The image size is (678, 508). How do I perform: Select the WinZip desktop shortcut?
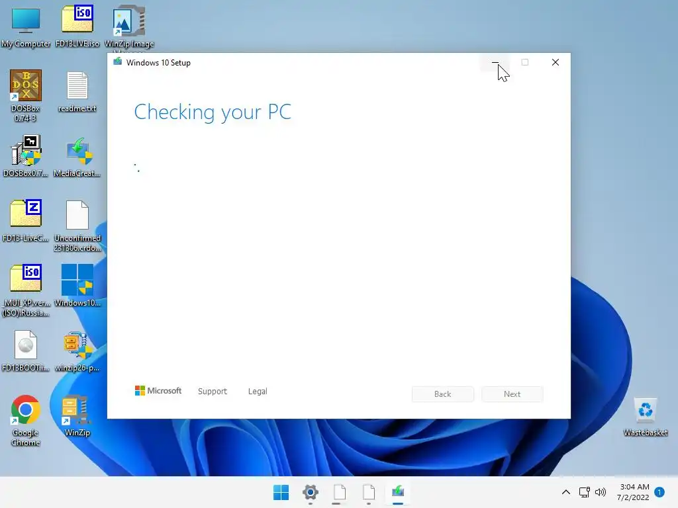point(77,416)
